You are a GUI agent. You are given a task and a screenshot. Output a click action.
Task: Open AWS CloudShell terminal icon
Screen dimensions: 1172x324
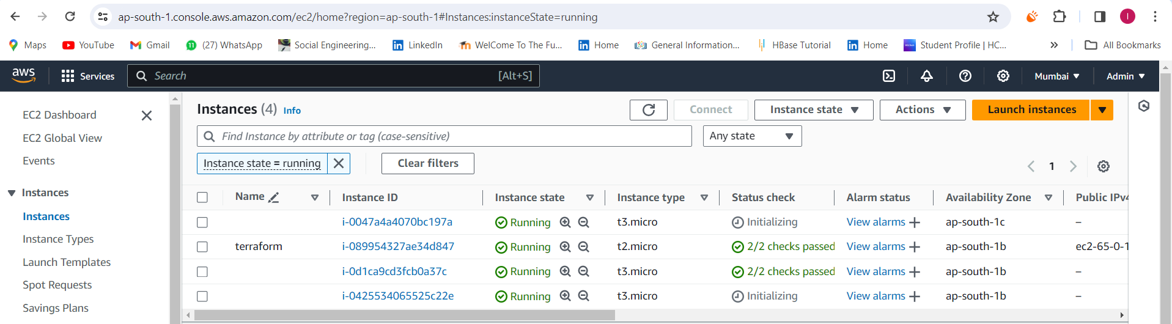[x=889, y=76]
